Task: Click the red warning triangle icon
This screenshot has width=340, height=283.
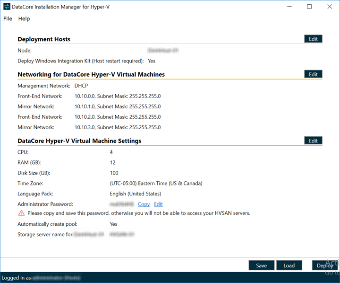Action: coord(21,213)
